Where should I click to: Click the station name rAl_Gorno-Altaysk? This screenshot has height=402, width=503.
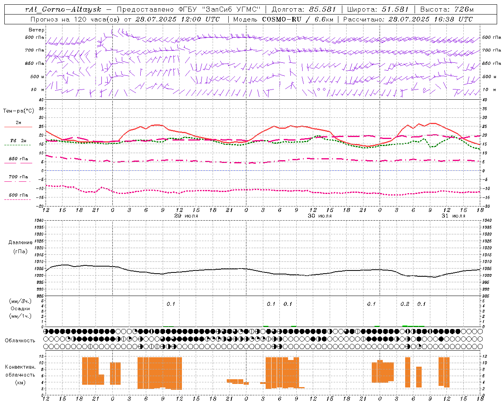click(x=63, y=9)
